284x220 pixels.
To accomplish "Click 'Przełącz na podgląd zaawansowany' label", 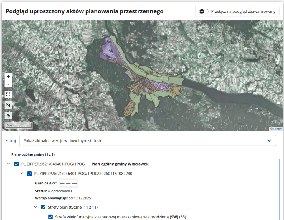I will 243,11.
